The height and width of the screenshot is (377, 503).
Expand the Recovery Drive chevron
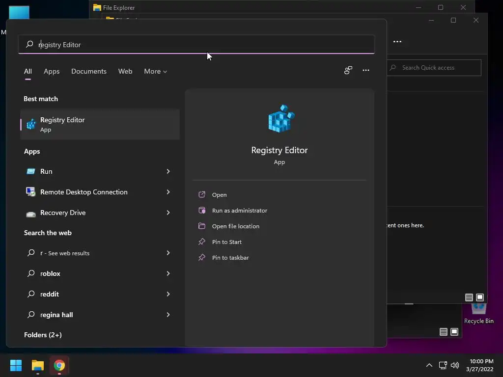[168, 213]
